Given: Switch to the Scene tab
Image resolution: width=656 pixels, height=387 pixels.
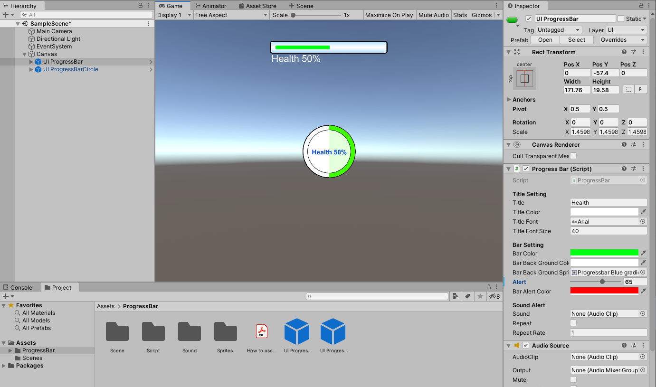Looking at the screenshot, I should [x=301, y=6].
